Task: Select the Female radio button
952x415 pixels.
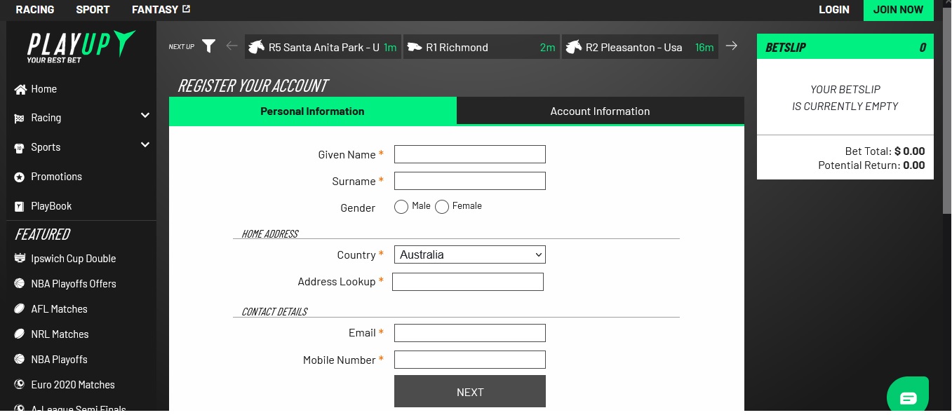Action: (x=442, y=207)
